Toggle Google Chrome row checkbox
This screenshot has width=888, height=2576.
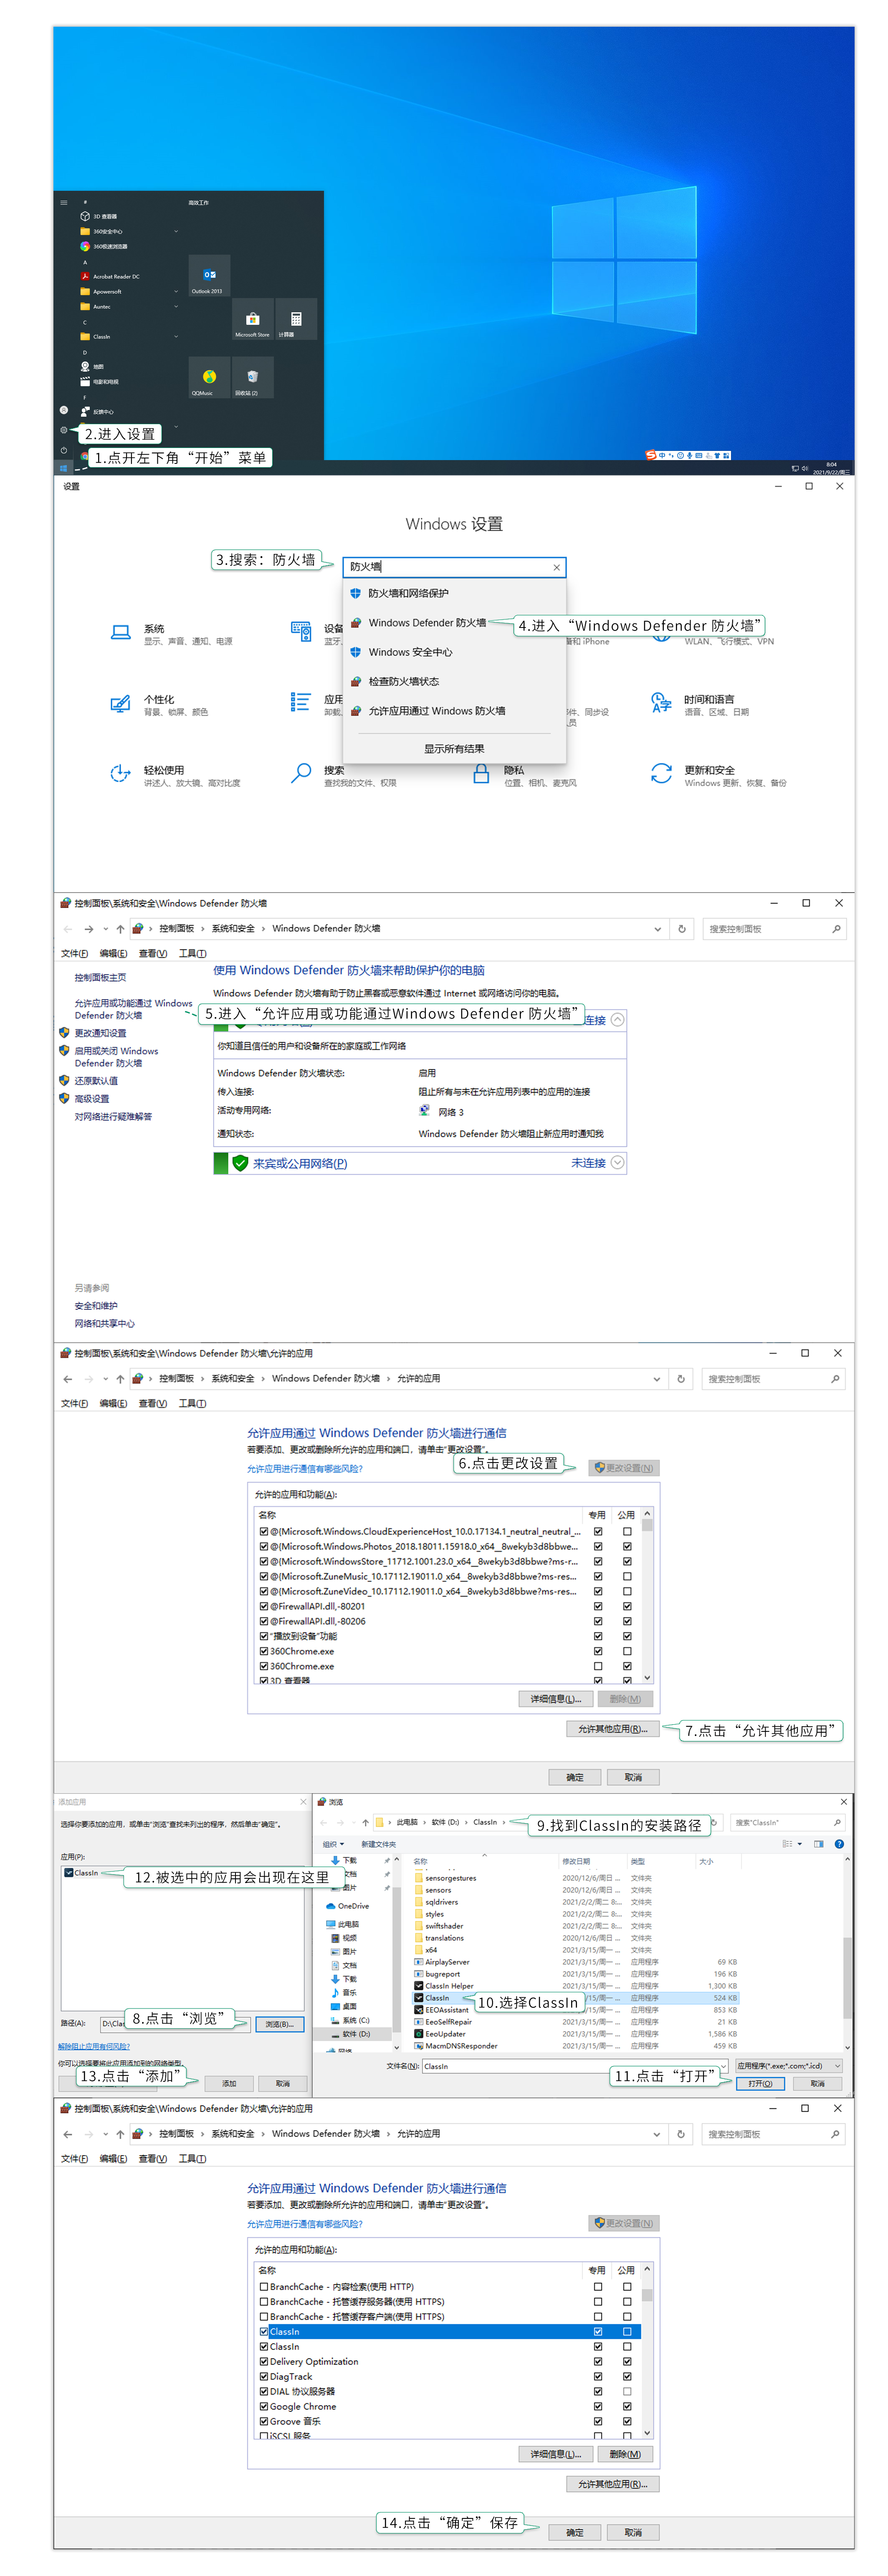point(264,2406)
